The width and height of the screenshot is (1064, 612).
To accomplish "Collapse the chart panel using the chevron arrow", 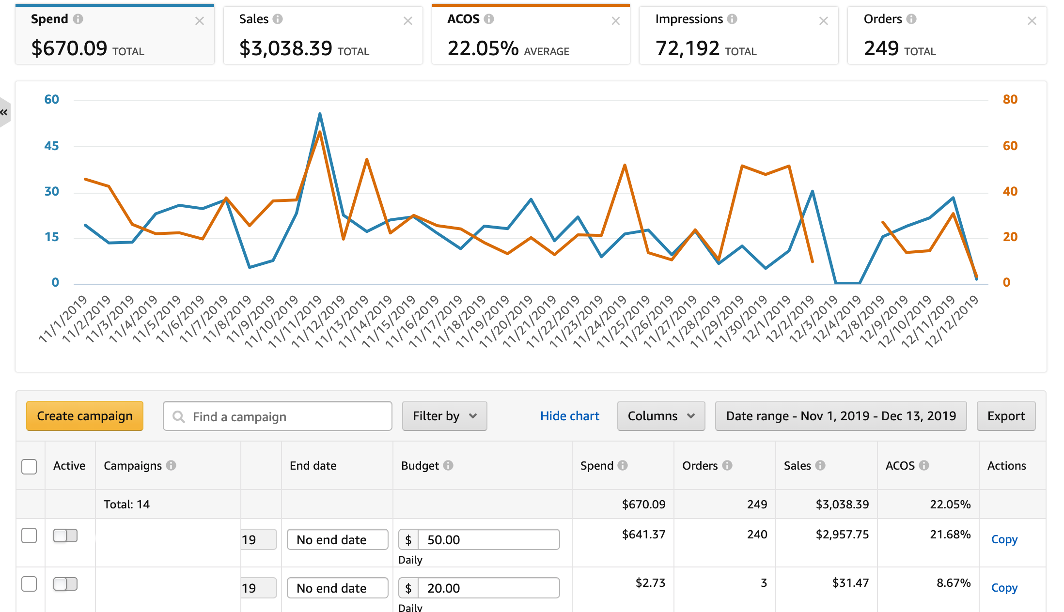I will pos(5,112).
